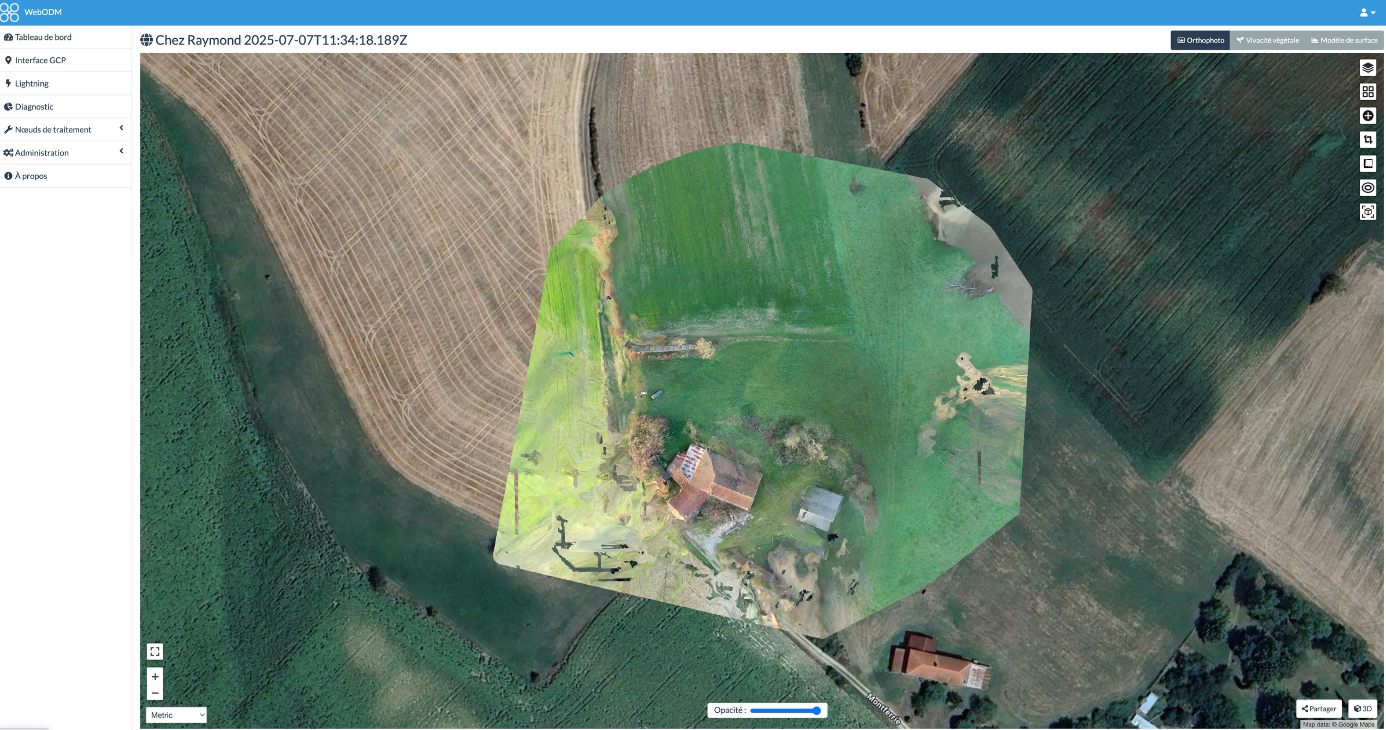Viewport: 1386px width, 730px height.
Task: Click the 3D object detection icon
Action: (x=1367, y=211)
